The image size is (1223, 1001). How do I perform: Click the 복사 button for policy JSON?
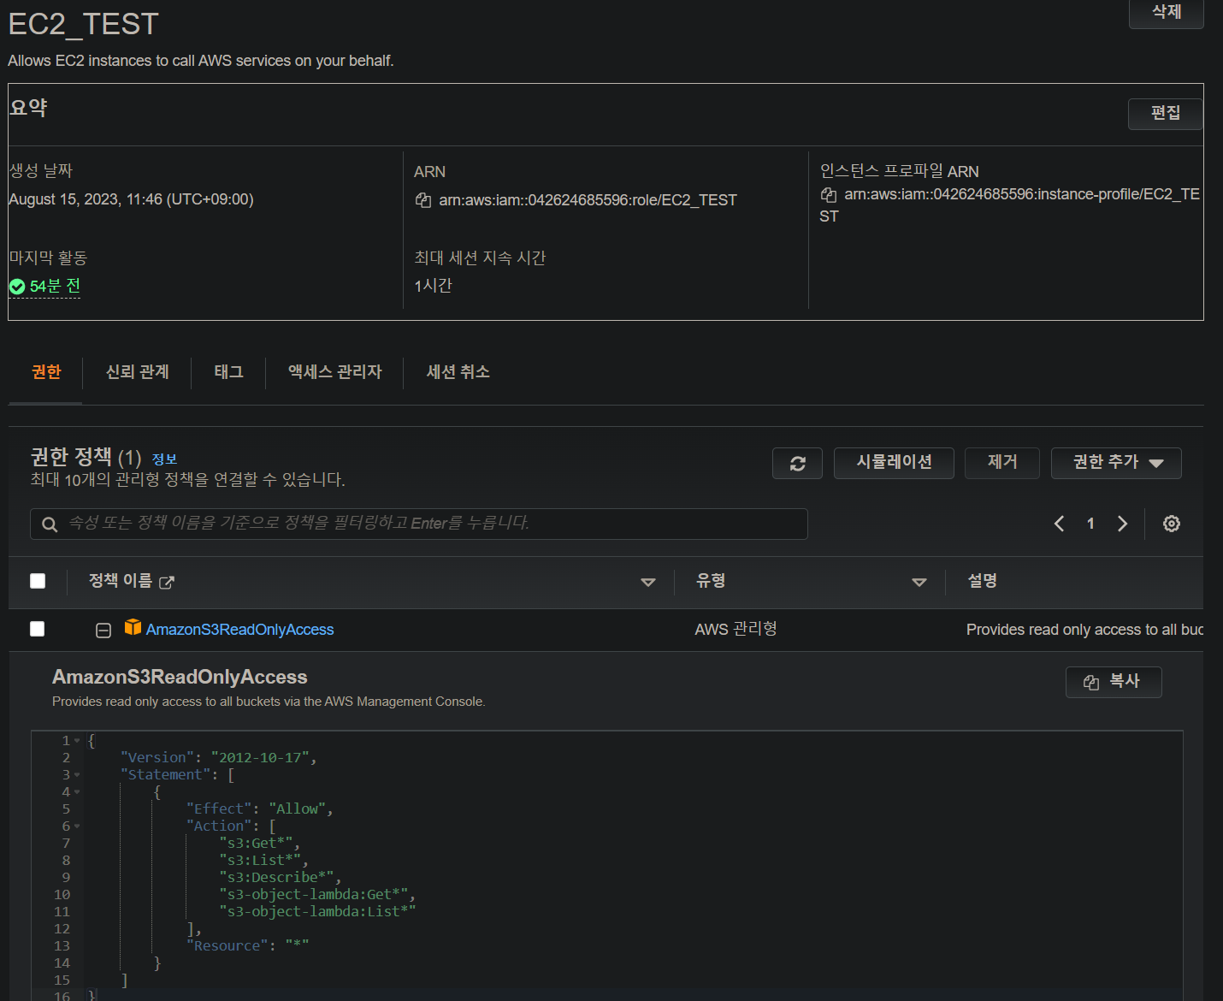[x=1114, y=682]
